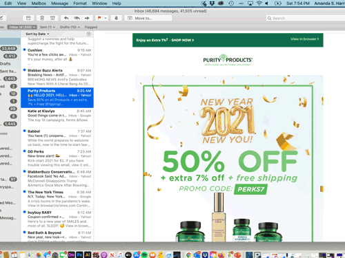Image resolution: width=345 pixels, height=258 pixels.
Task: Click the Search mail field
Action: click(306, 18)
